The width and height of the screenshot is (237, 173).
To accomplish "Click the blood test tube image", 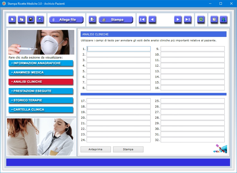I will (x=220, y=149).
